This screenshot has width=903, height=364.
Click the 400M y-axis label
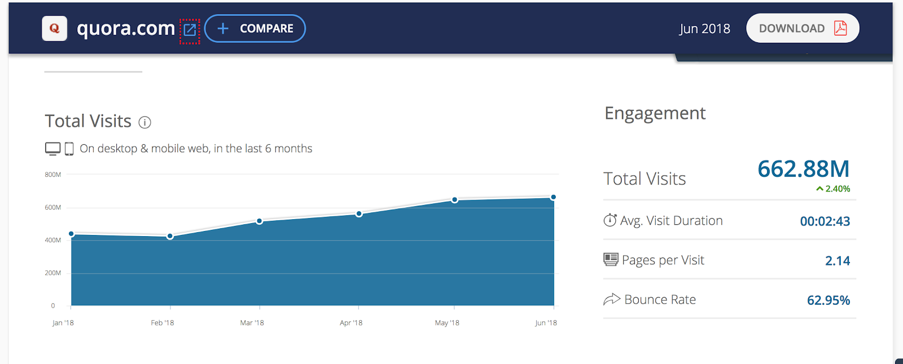tap(53, 240)
